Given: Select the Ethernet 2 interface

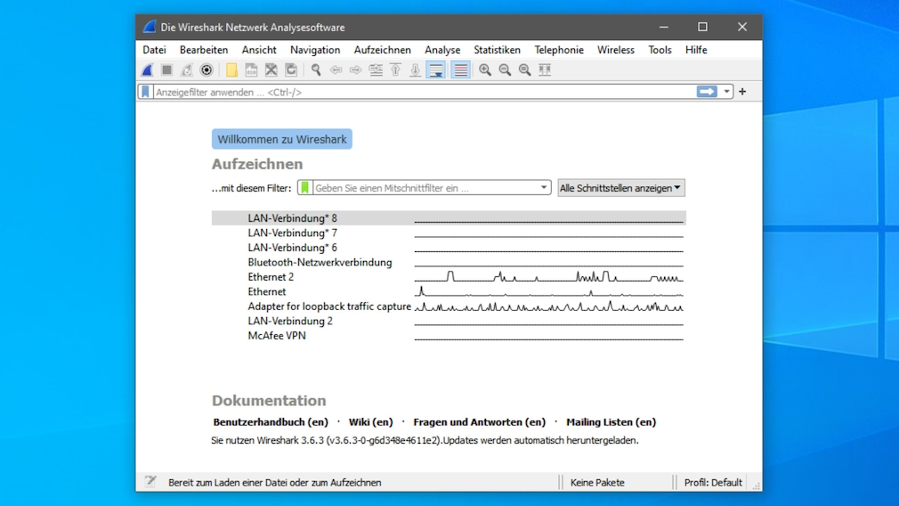Looking at the screenshot, I should coord(271,277).
